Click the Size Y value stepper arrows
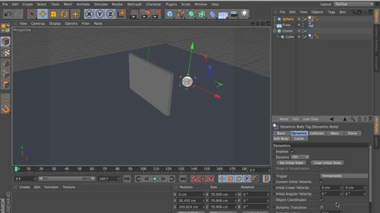380x213 pixels. (236, 201)
